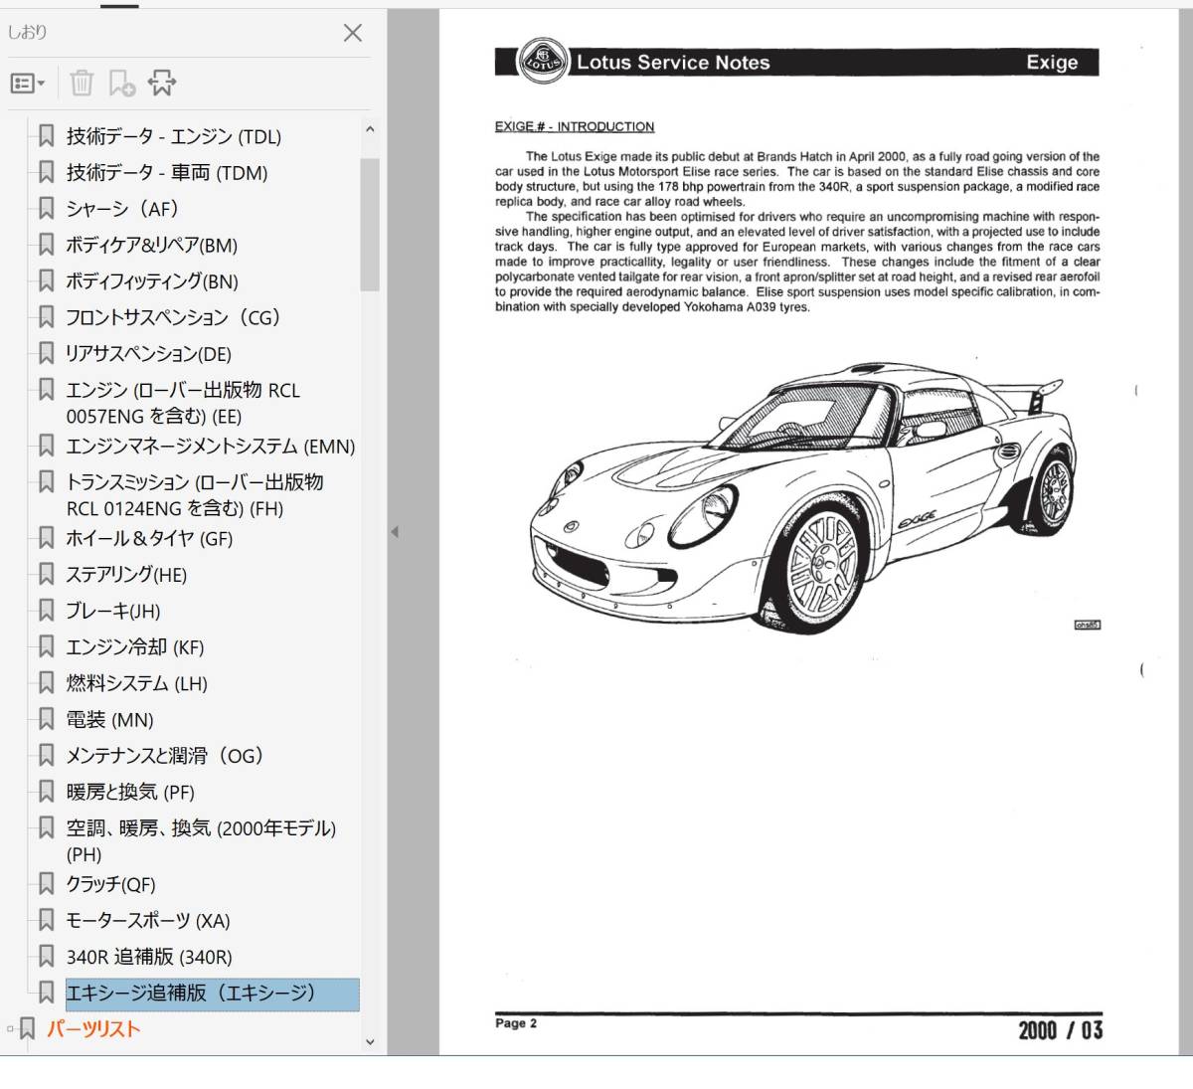Select エンジン (ローバー出版物 RCL 0057ENG) bookmark
The height and width of the screenshot is (1089, 1193).
pos(183,403)
